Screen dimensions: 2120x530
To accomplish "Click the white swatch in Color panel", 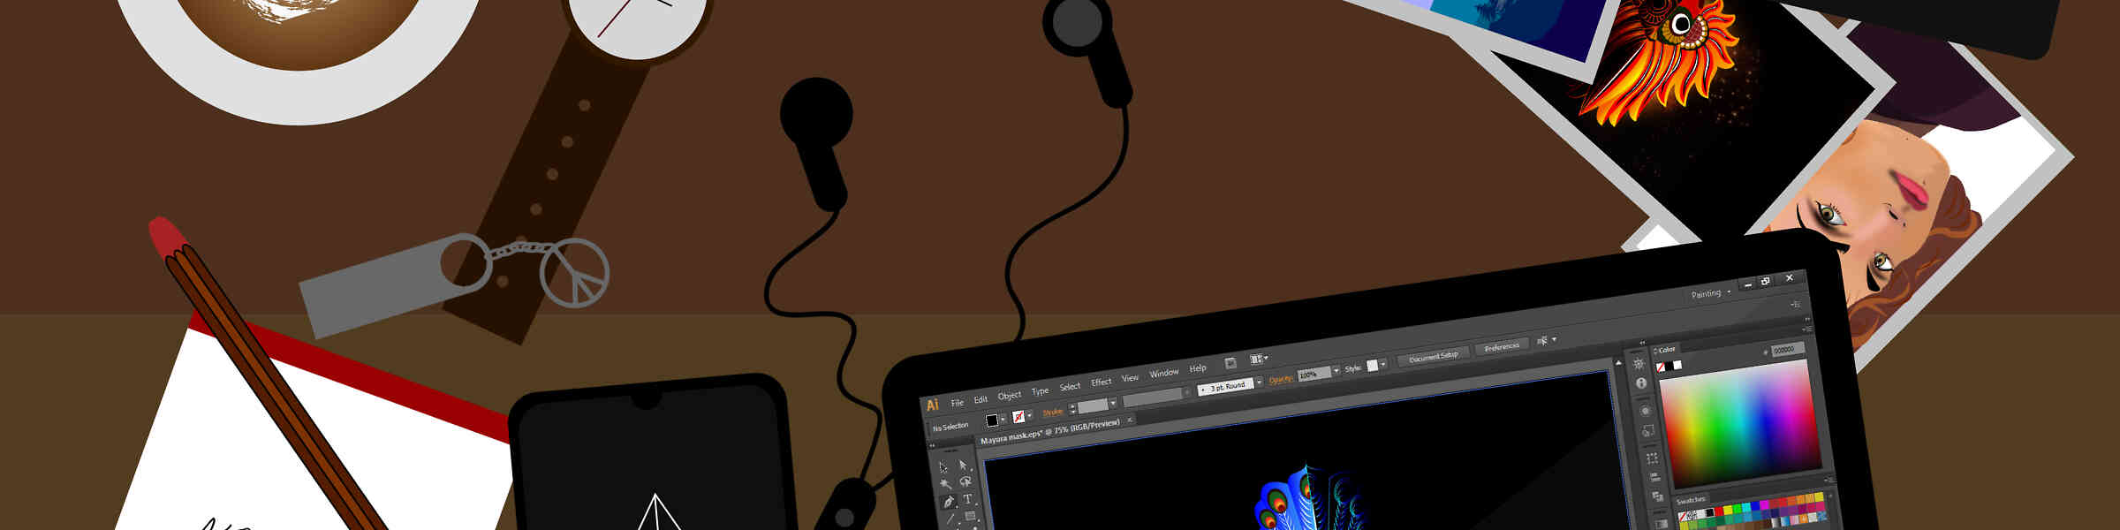I will [x=1677, y=365].
